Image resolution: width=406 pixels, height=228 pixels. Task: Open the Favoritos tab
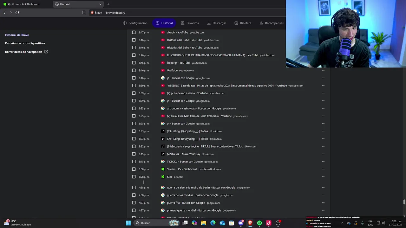coord(190,23)
